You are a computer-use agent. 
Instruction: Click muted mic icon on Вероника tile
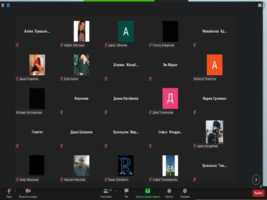(62, 112)
